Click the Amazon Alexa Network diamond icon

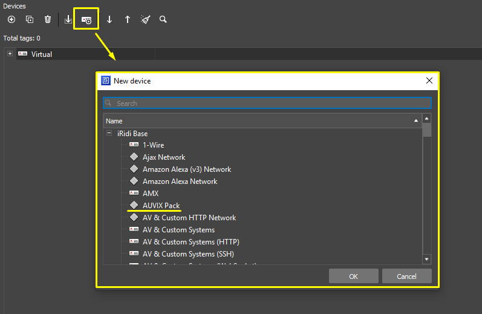pos(134,181)
